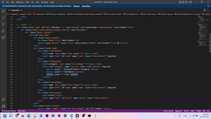Screen dimensions: 211x119
Task: Open the Terminal menu
Action: click(45, 2)
